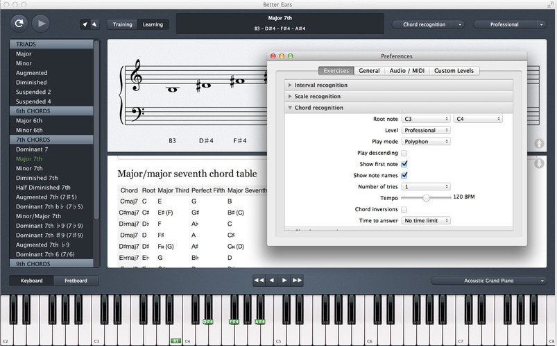Click the ascending direction arrow icon
This screenshot has height=346, width=557.
coord(85,24)
